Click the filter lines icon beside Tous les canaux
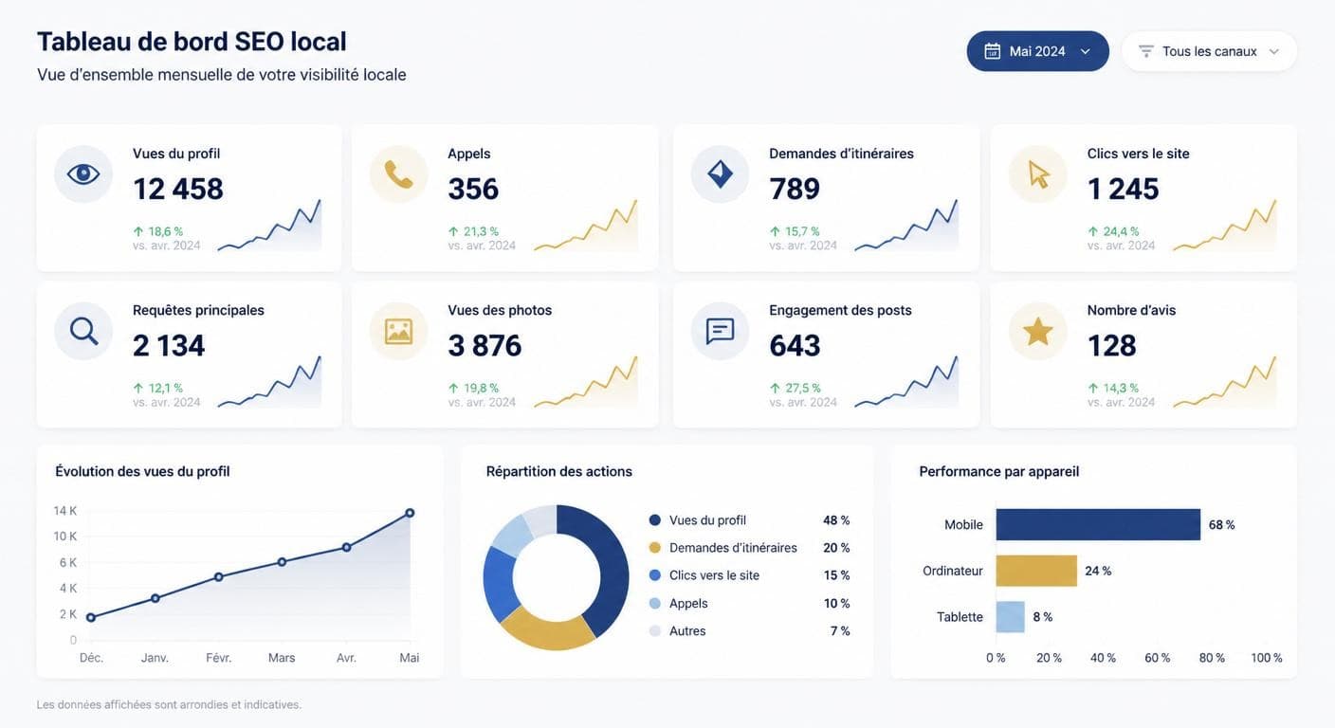 1146,51
